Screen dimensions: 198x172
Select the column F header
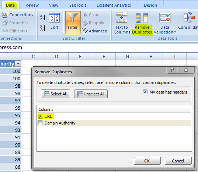tap(104, 56)
